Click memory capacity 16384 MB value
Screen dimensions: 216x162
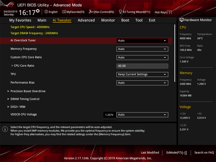pos(185,95)
